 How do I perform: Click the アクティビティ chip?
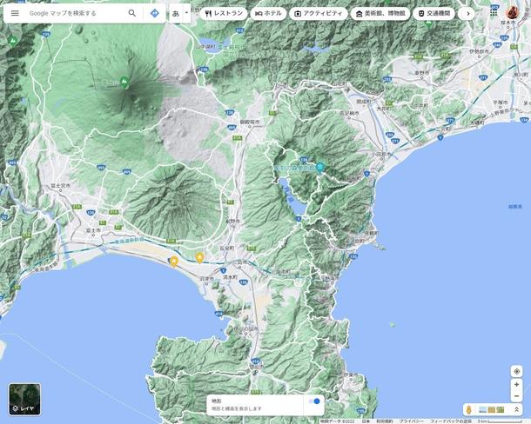[319, 14]
